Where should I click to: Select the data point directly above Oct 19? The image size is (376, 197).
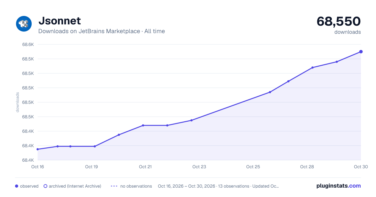[x=95, y=146]
